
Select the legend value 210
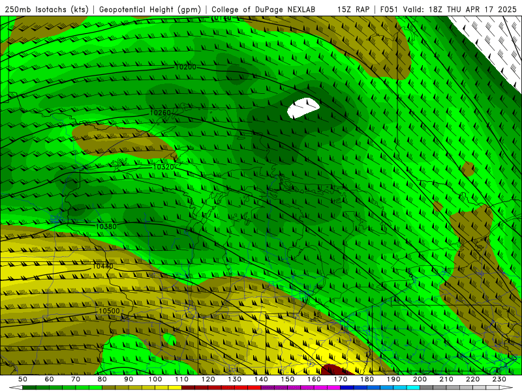click(x=446, y=379)
